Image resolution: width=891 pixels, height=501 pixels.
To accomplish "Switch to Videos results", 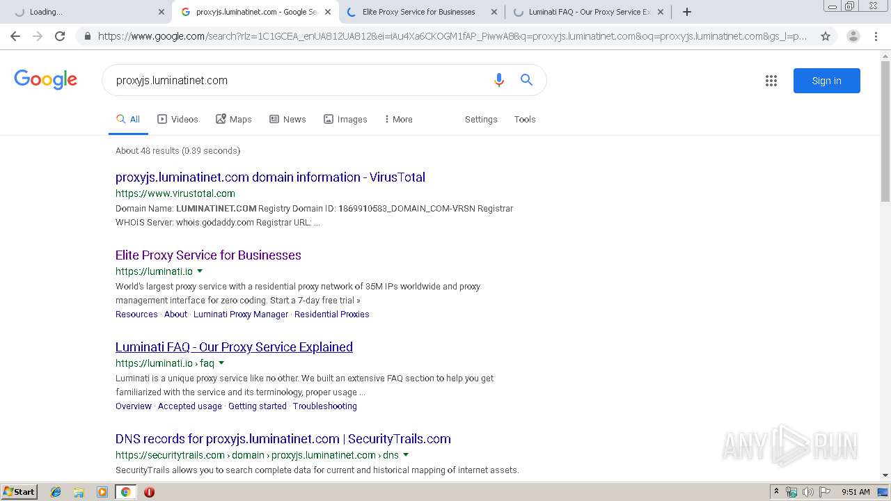I will (178, 119).
